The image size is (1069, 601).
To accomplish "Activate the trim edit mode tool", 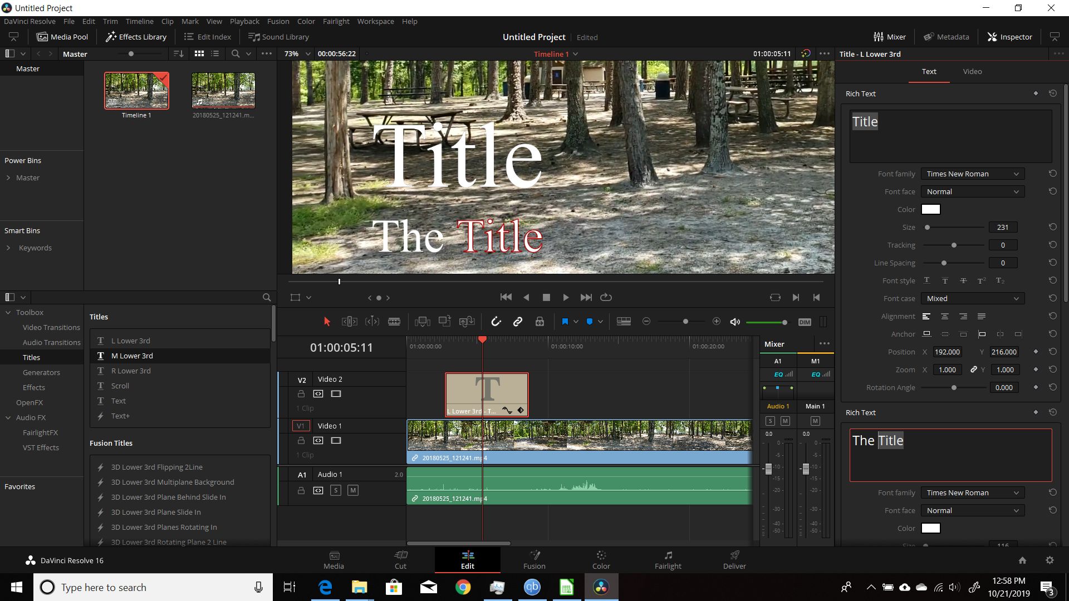I will 349,322.
